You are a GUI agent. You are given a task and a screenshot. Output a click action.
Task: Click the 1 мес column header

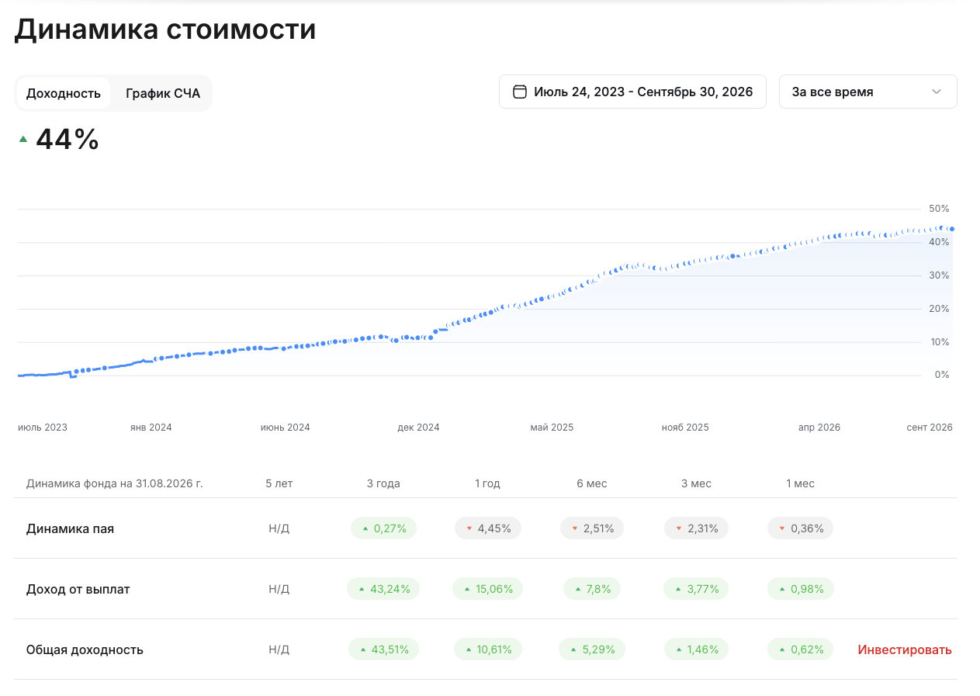[x=801, y=483]
